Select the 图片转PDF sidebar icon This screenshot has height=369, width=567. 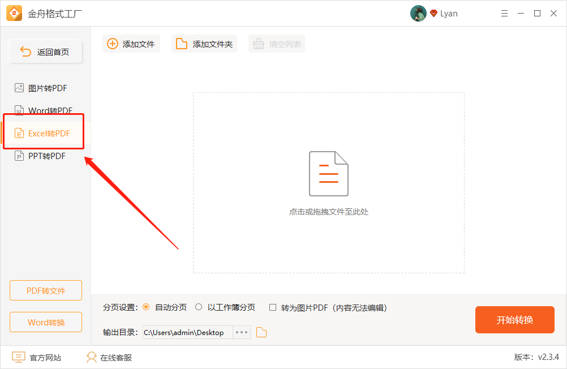click(x=19, y=88)
